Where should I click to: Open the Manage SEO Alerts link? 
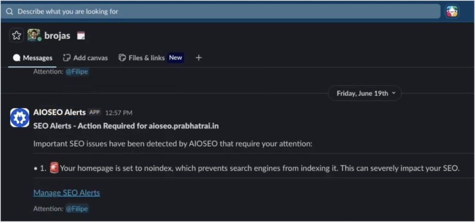coord(67,193)
